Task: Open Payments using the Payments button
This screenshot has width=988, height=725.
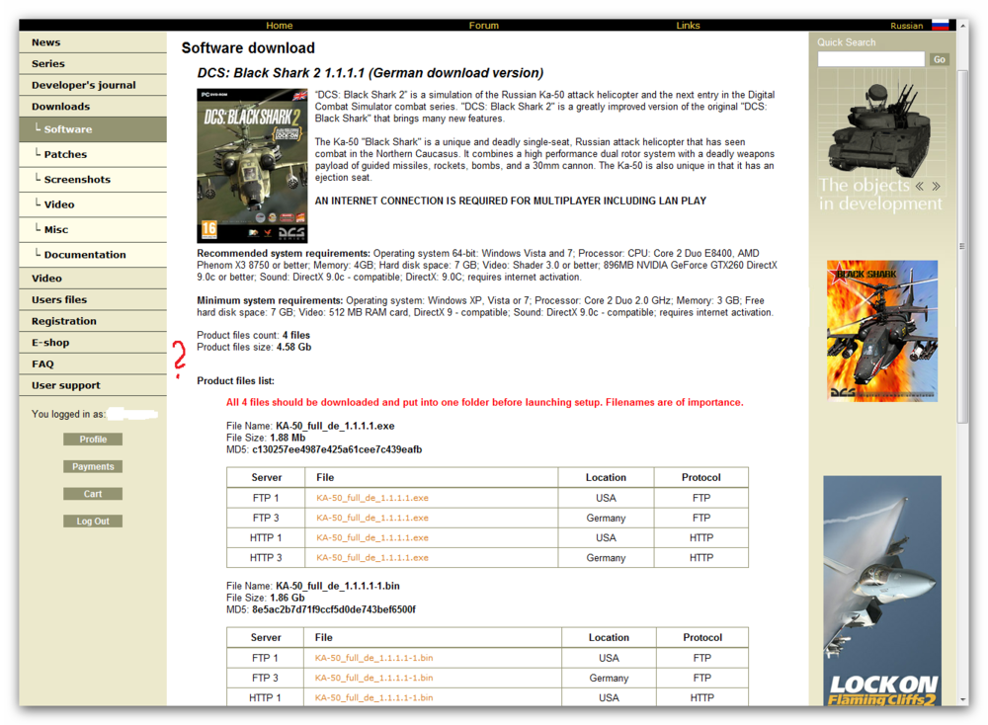Action: (x=92, y=465)
